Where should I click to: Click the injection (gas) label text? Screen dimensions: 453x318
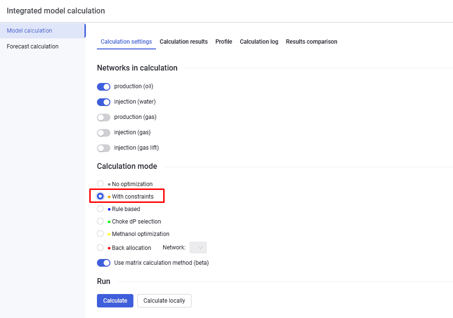(132, 132)
